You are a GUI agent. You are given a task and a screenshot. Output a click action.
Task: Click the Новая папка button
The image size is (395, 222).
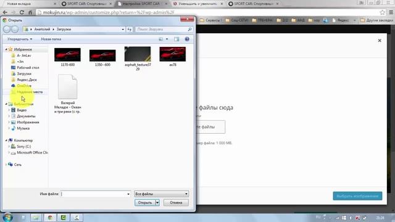pyautogui.click(x=51, y=39)
